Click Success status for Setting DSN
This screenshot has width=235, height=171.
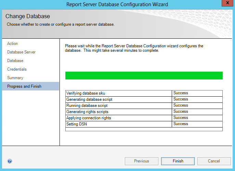click(181, 124)
